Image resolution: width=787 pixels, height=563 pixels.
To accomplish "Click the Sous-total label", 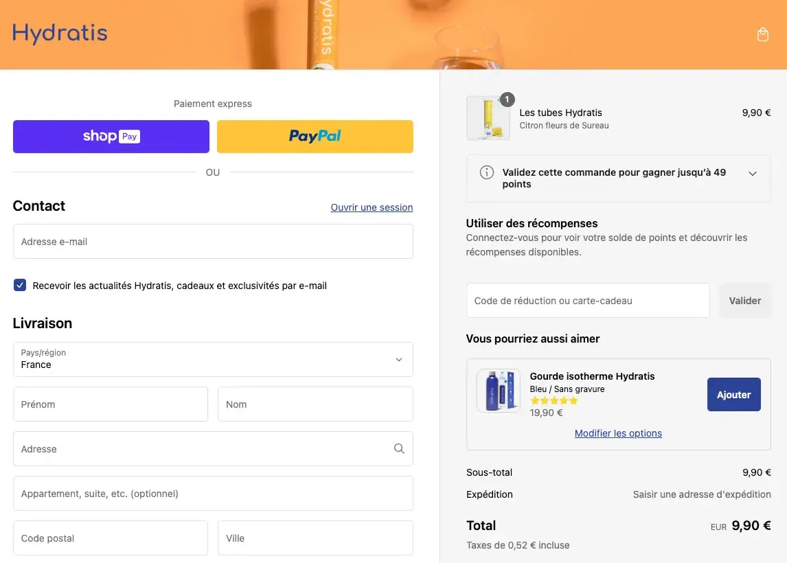I will tap(490, 472).
